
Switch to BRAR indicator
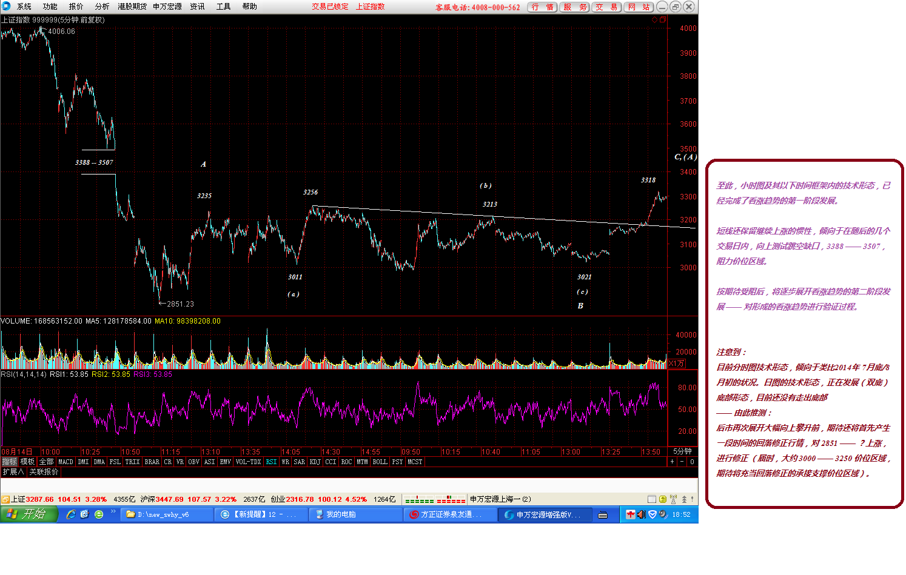pos(152,462)
